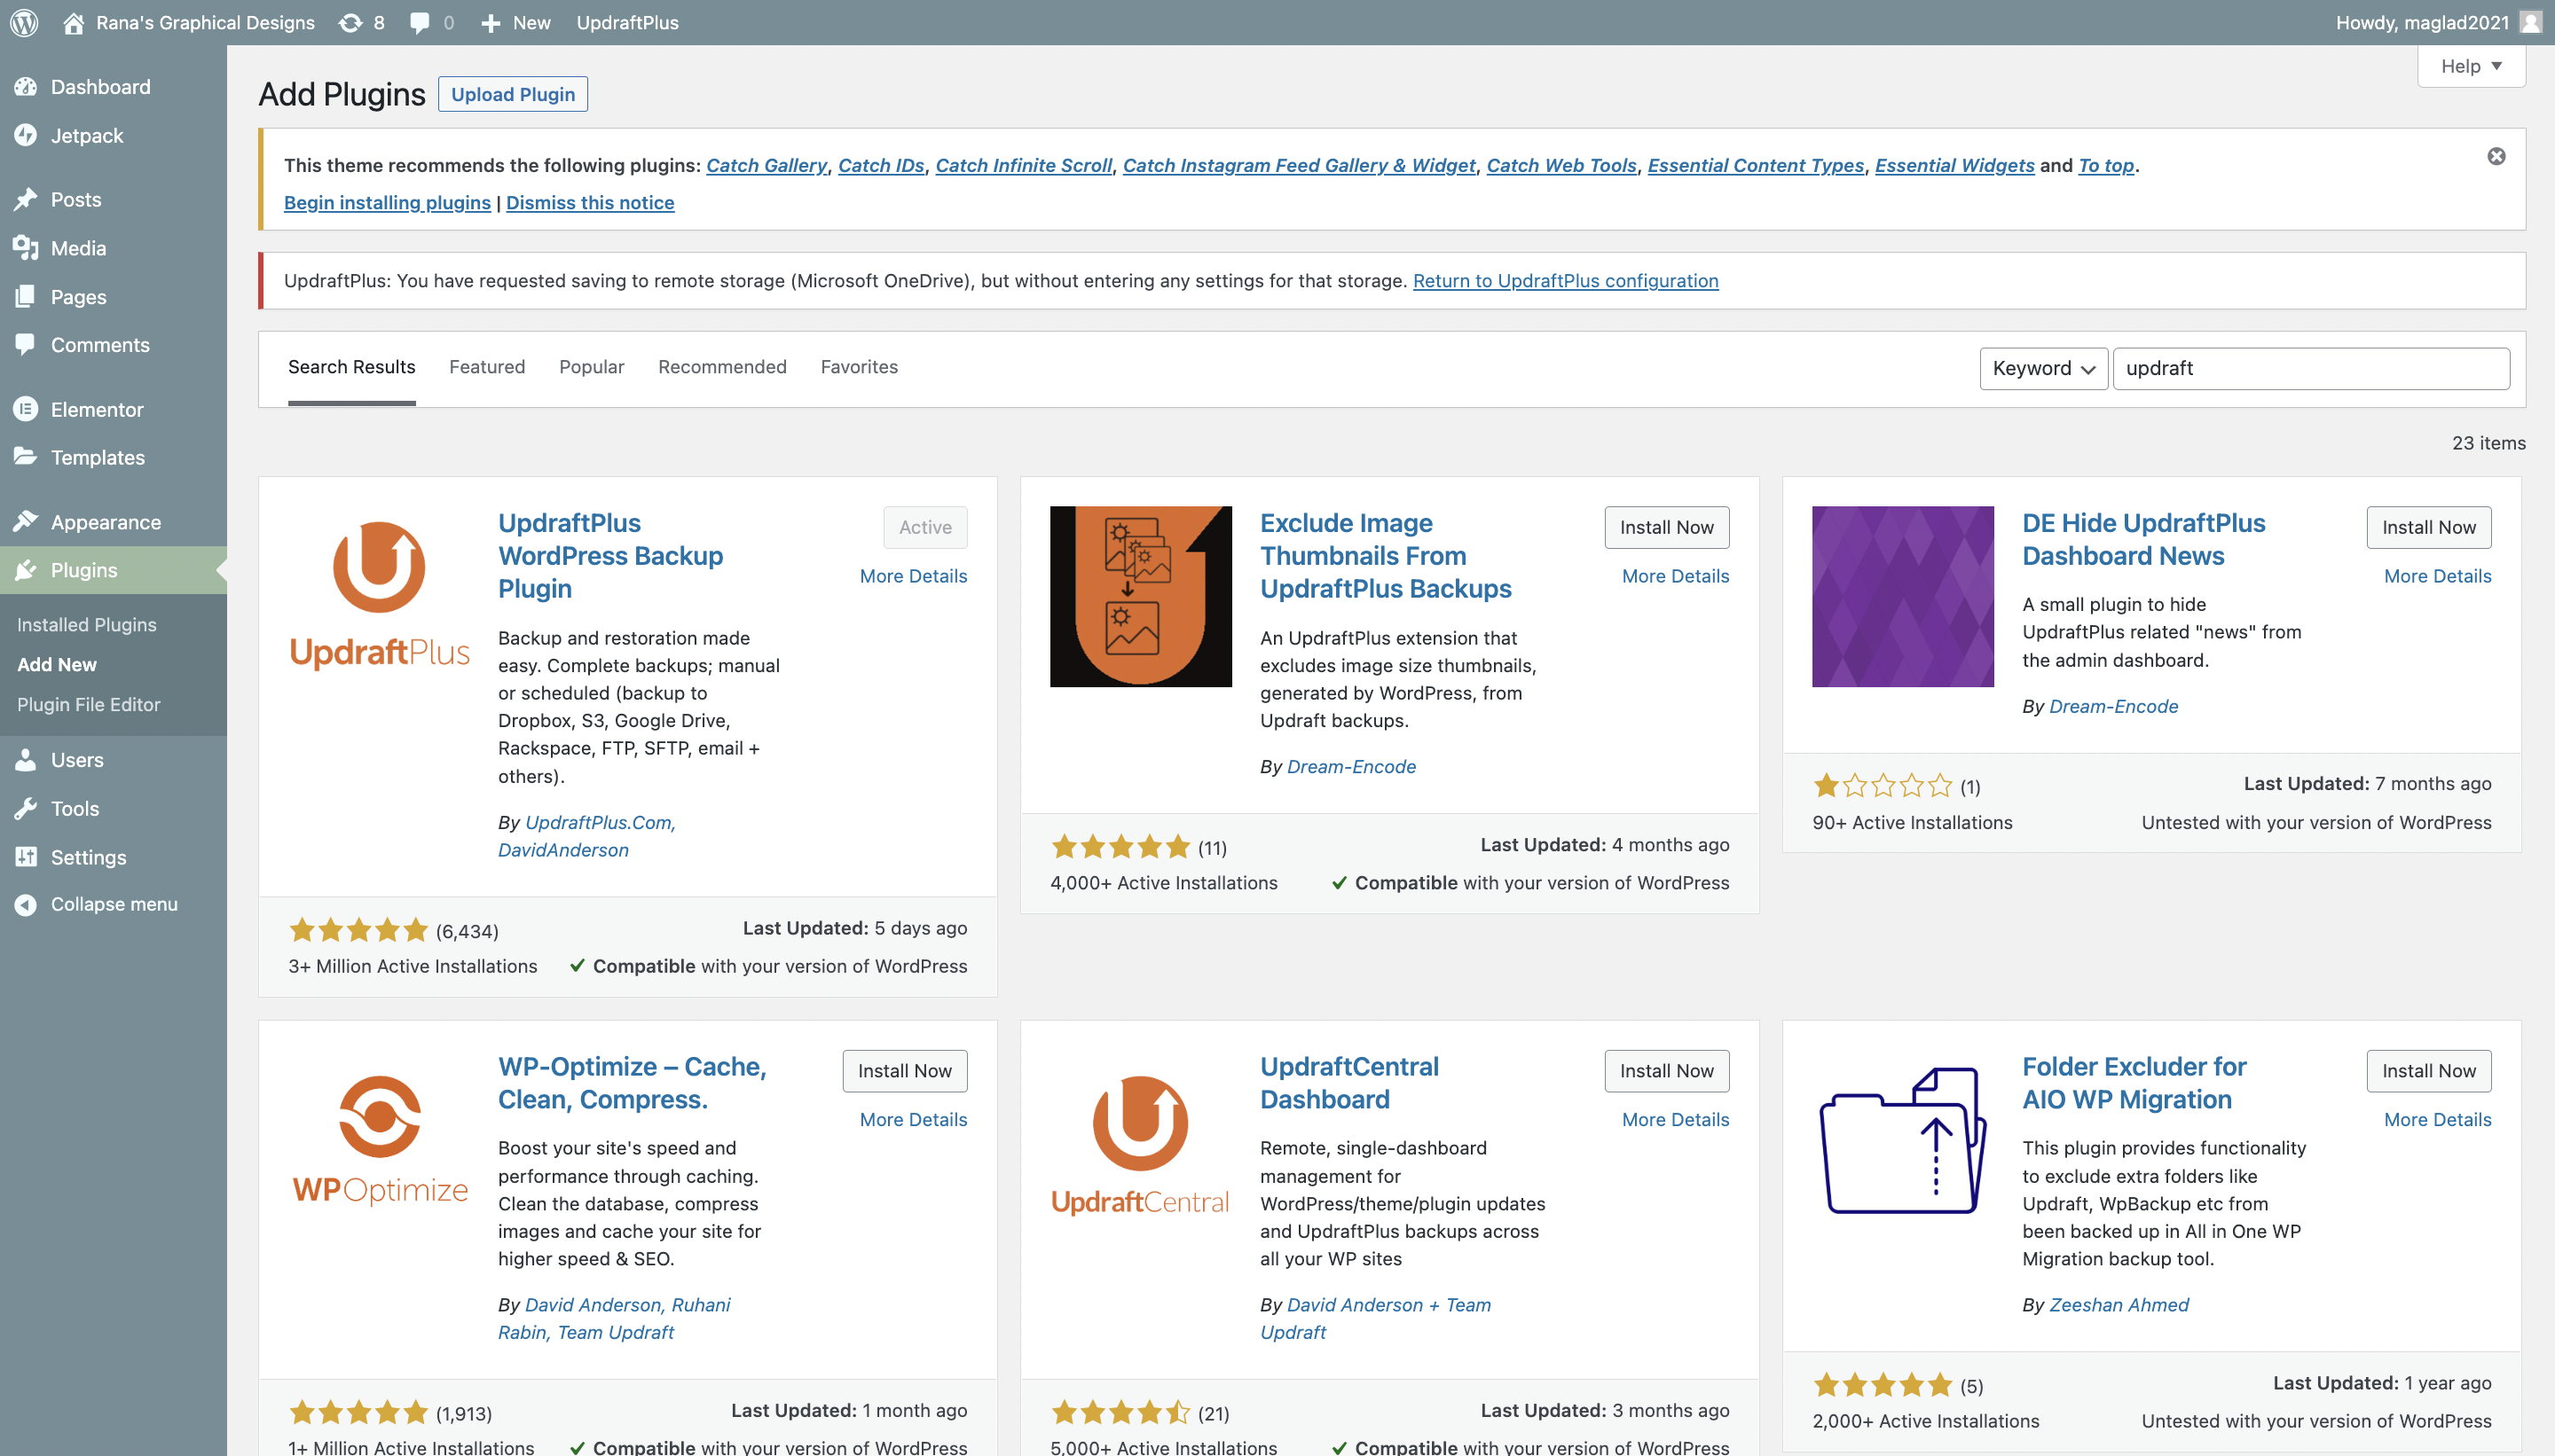The image size is (2555, 1456).
Task: Open the UpdraftPlus admin bar menu
Action: [x=627, y=22]
